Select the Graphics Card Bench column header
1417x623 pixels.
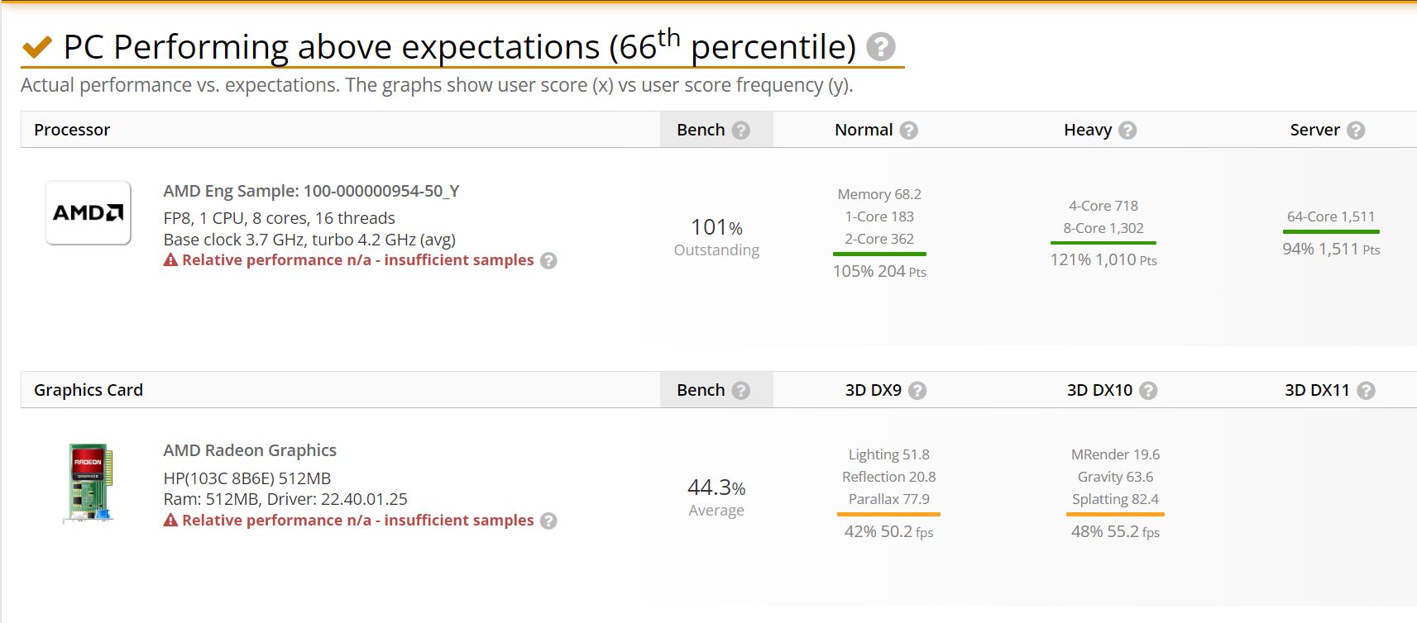click(716, 390)
